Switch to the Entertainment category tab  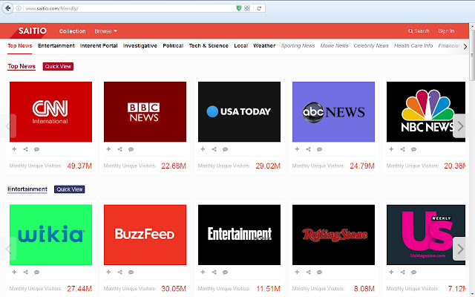point(56,46)
